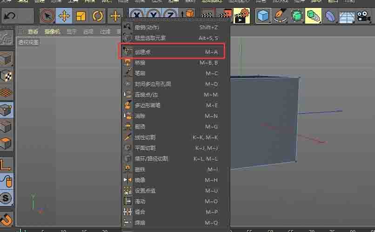
Task: Enable Axis mode
Action: point(7,165)
